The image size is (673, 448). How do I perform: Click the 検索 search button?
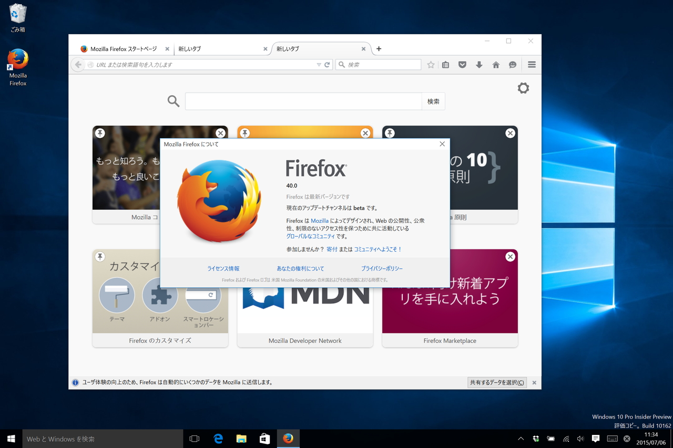click(x=433, y=101)
